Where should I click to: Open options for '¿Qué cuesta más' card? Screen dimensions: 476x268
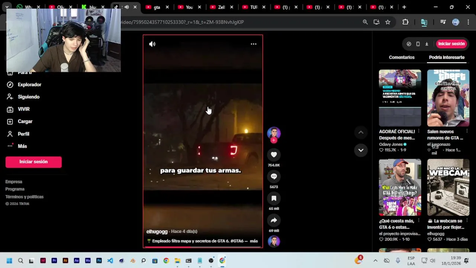[x=419, y=221]
